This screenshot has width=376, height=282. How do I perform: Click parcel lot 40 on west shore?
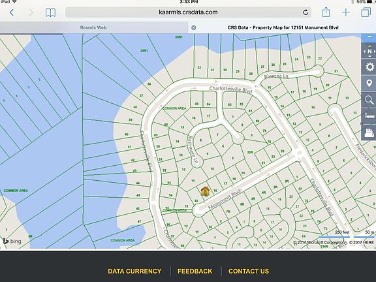pyautogui.click(x=127, y=134)
